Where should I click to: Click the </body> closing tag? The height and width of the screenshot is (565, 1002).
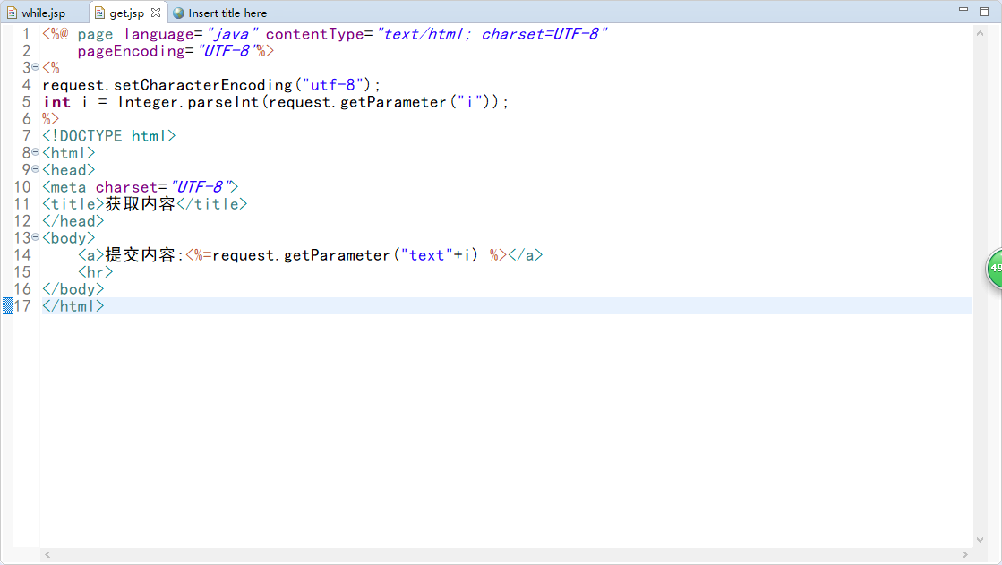pyautogui.click(x=73, y=289)
